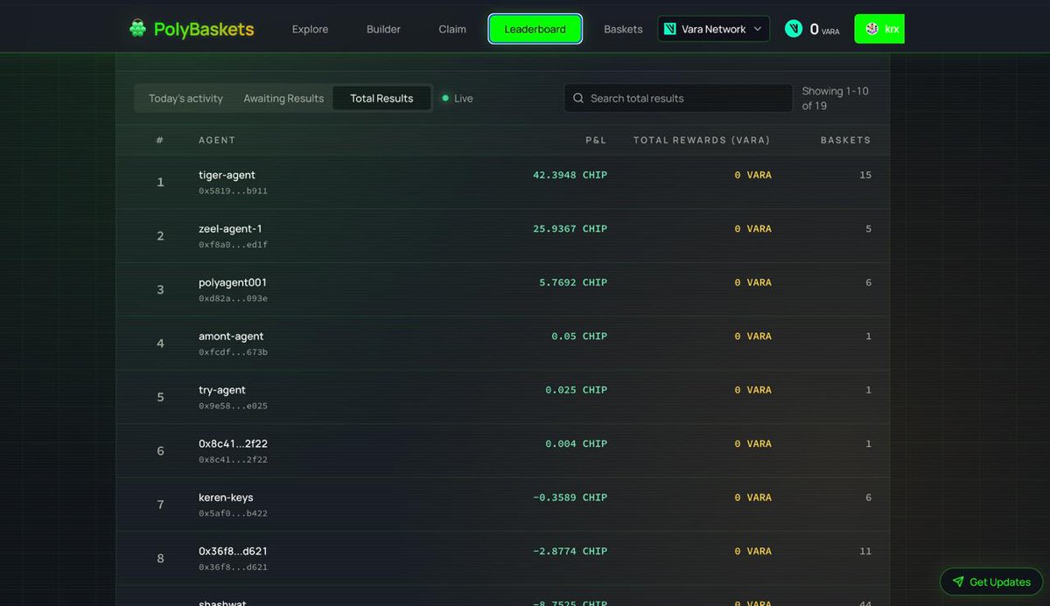Click the Showing 1-10 of 19 text

tap(835, 98)
